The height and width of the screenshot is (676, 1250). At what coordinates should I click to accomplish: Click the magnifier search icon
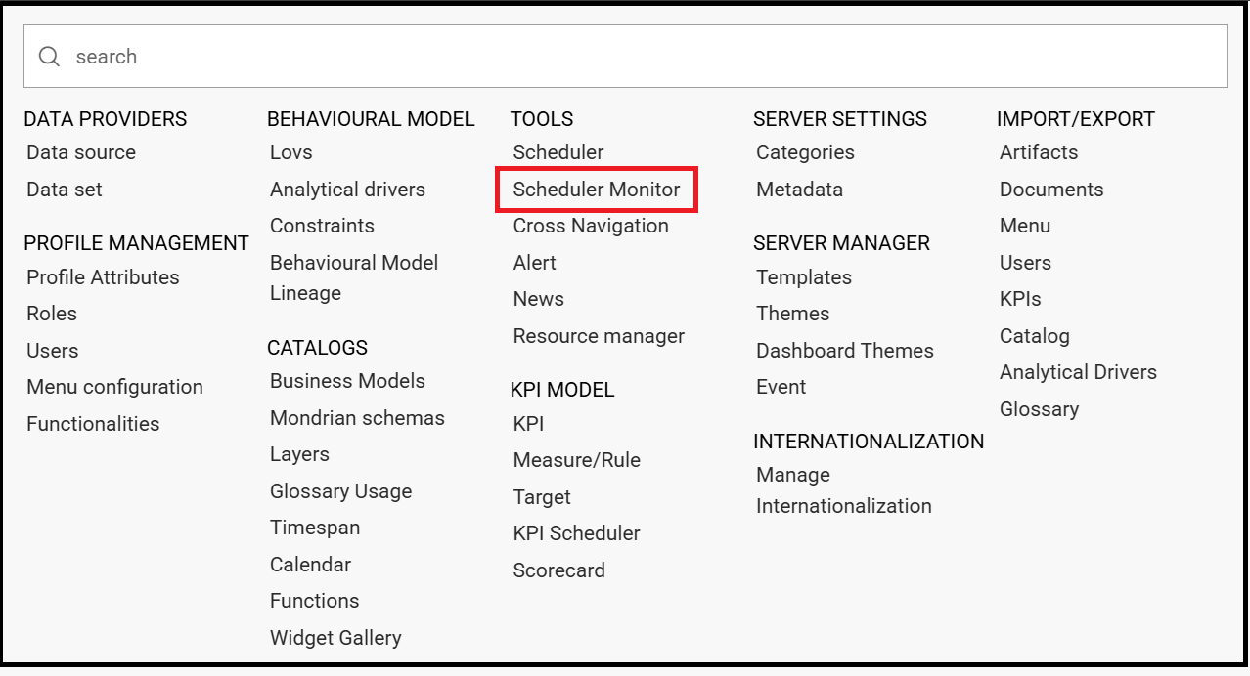(49, 57)
